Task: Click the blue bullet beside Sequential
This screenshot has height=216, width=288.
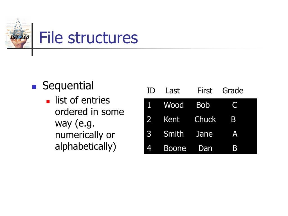Action: (34, 87)
